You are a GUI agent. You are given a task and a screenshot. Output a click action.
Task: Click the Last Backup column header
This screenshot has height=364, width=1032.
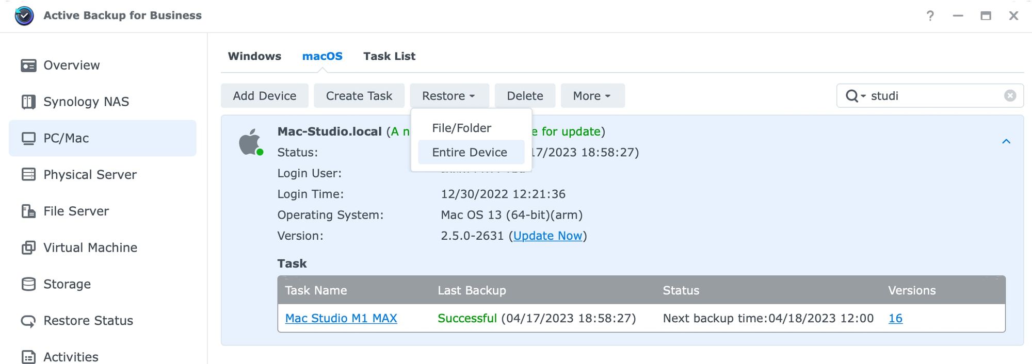tap(472, 290)
